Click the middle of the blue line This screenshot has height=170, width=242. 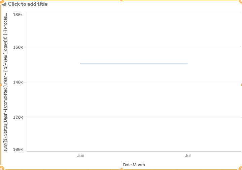point(134,64)
